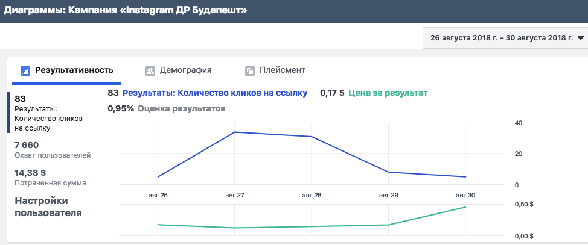
Task: Click Настройки пользователя in the sidebar
Action: click(48, 207)
